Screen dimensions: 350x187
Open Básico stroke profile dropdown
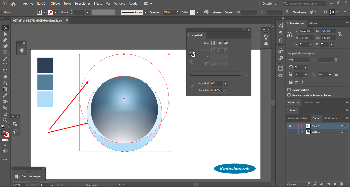pos(146,12)
